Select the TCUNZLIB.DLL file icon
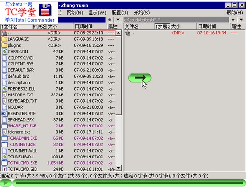Image resolution: width=246 pixels, height=187 pixels. tap(5, 157)
